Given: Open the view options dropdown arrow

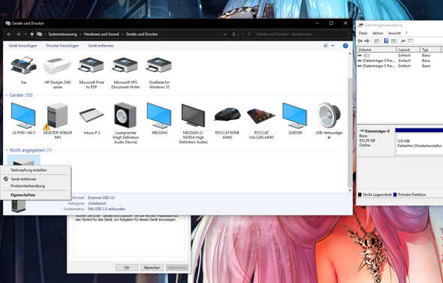Looking at the screenshot, I should (x=333, y=46).
